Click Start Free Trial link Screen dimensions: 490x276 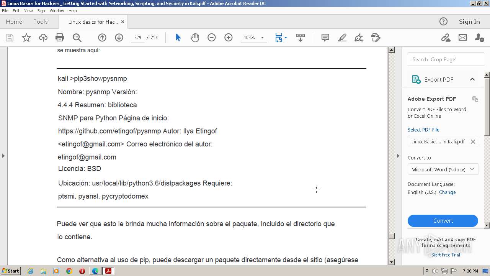(446, 255)
